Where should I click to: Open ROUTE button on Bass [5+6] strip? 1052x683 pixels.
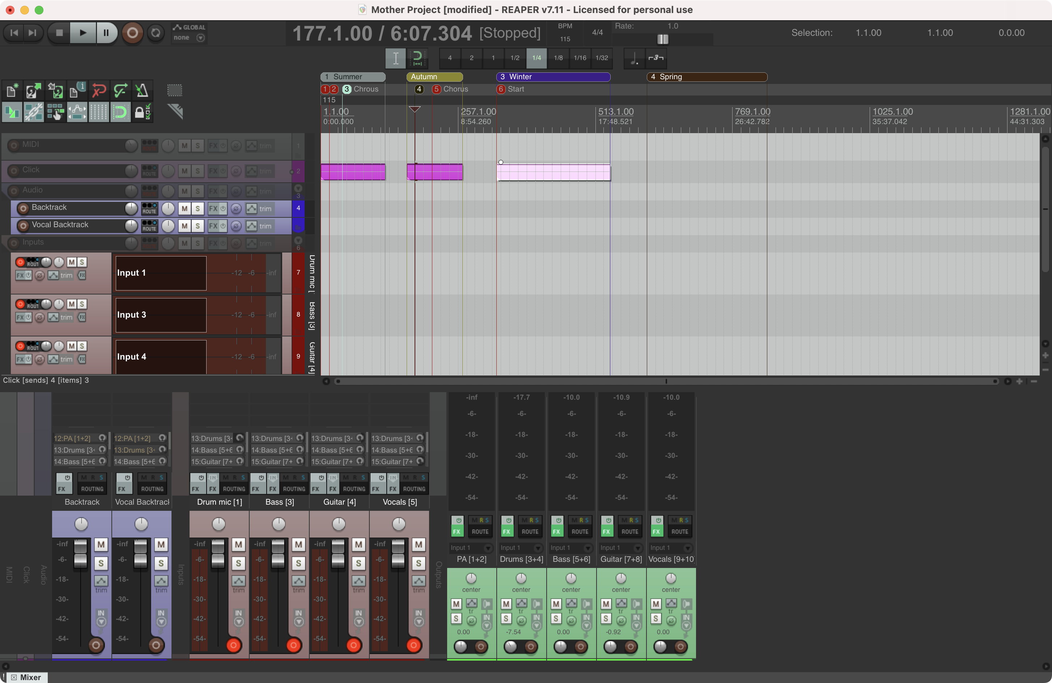pos(580,531)
